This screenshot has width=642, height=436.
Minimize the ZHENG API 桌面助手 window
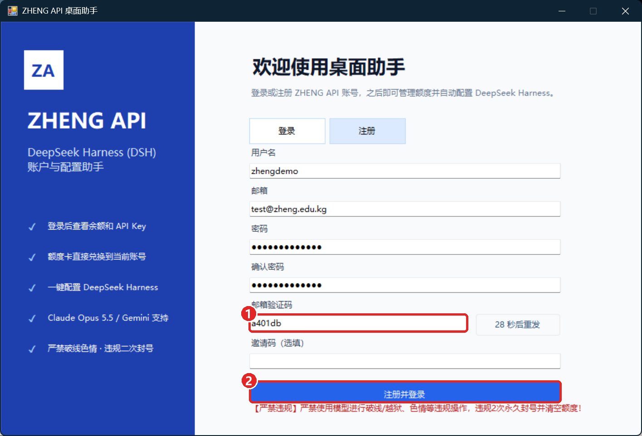tap(562, 11)
